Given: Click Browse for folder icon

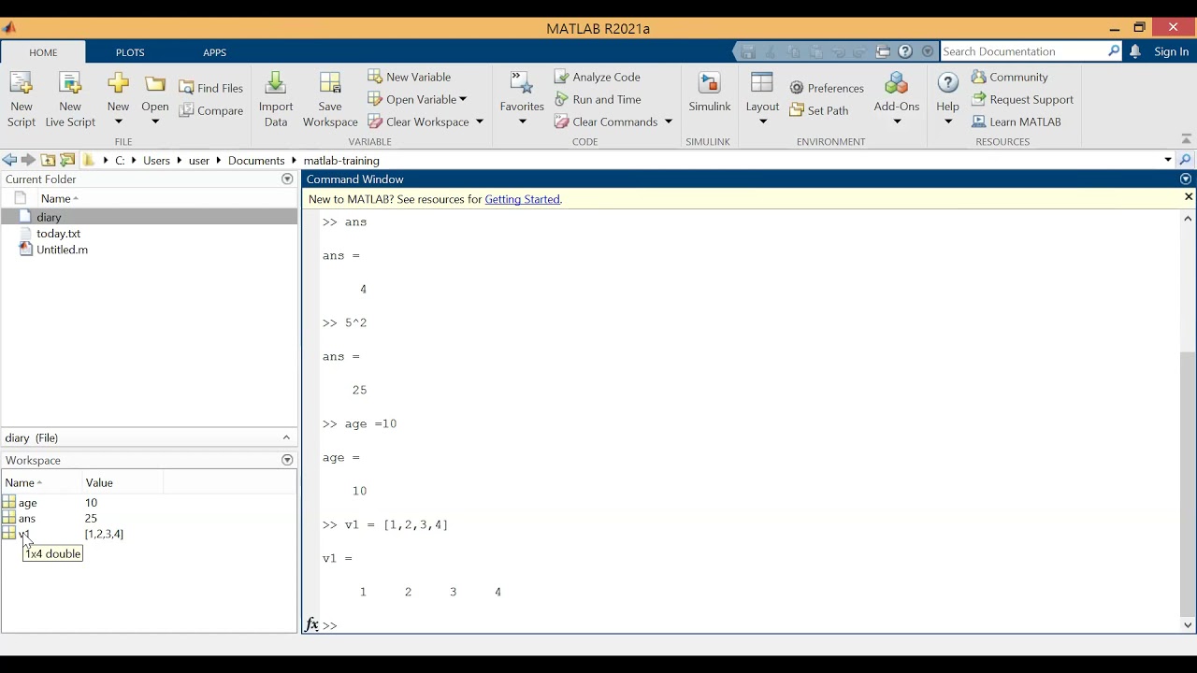Looking at the screenshot, I should click(x=67, y=160).
